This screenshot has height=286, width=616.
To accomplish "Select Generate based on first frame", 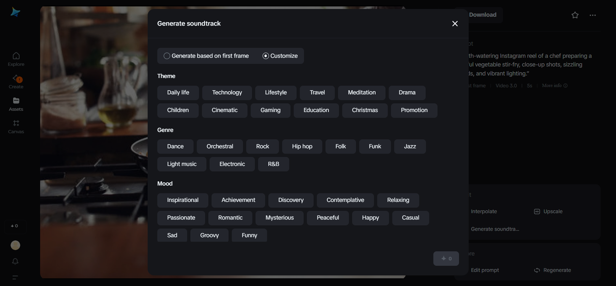I will pyautogui.click(x=167, y=56).
